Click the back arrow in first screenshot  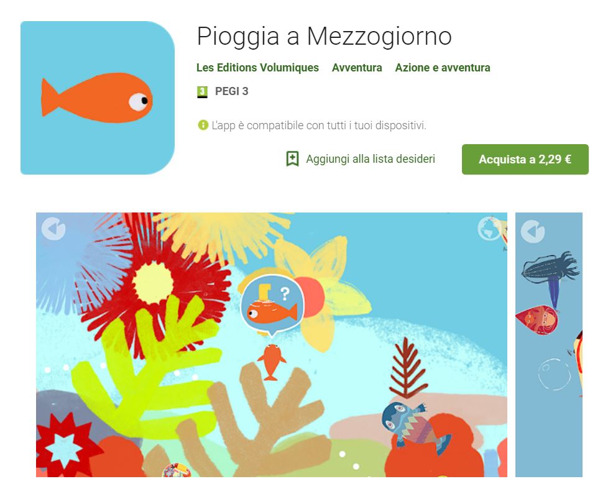[53, 228]
